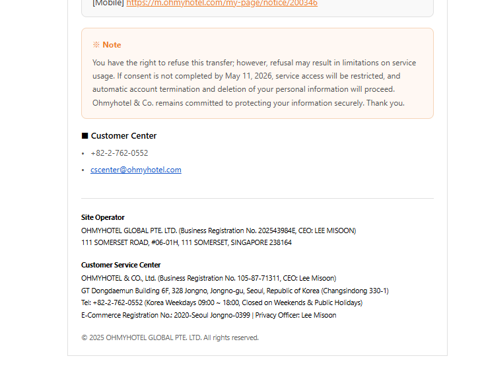Click the © 2025 copyright notice
Screen dimensions: 480x387
[170, 337]
